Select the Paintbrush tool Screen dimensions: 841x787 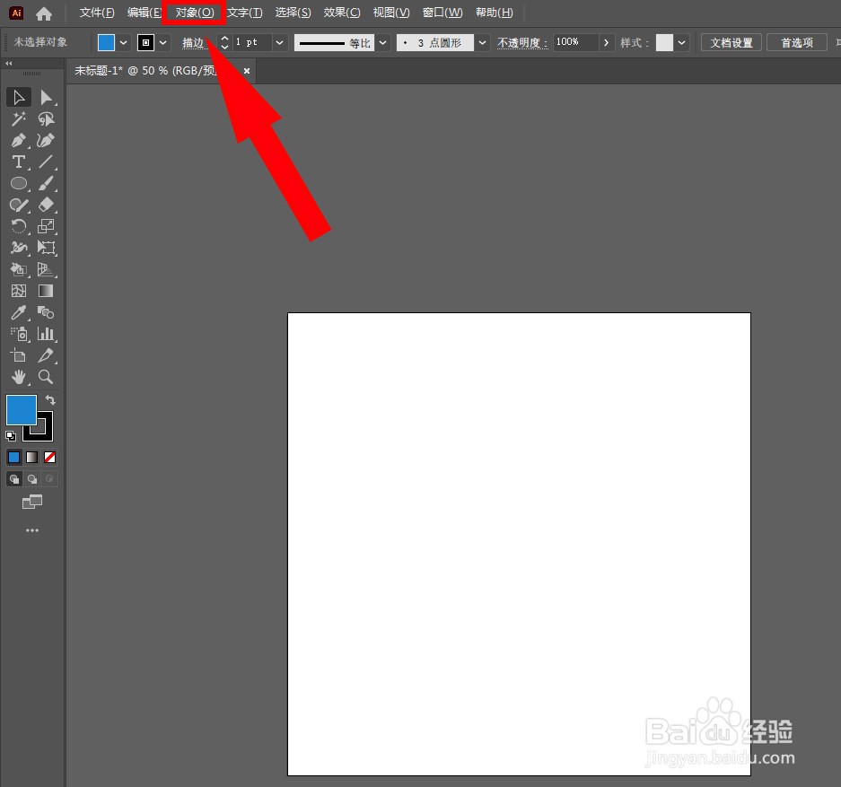[46, 183]
